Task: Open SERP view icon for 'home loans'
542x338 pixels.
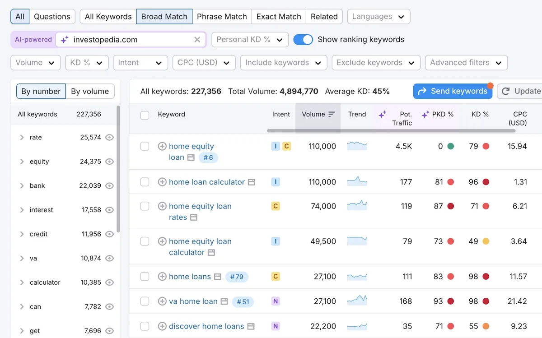Action: coord(218,277)
